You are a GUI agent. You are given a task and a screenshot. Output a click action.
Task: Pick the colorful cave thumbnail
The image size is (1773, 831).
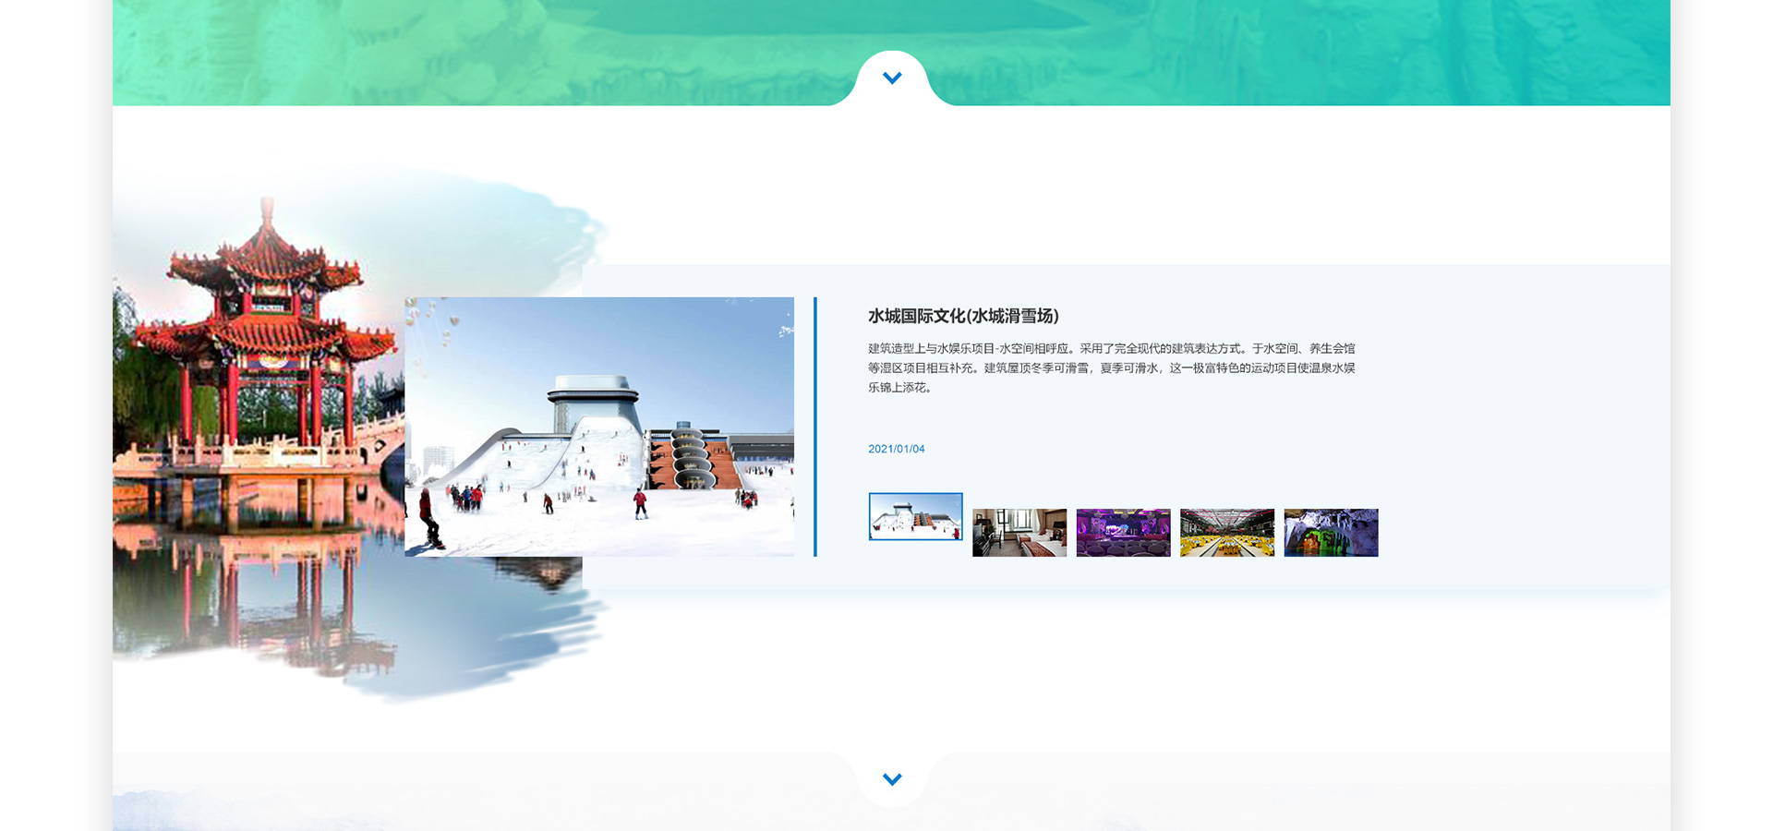(x=1331, y=533)
